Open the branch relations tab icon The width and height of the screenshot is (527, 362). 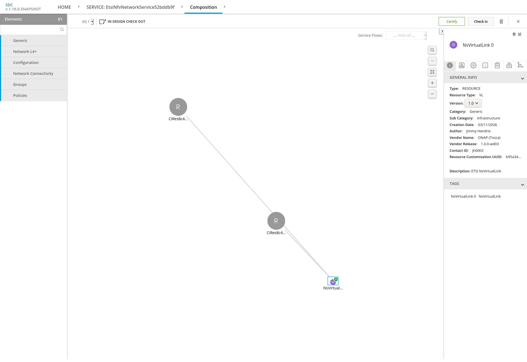pos(520,65)
